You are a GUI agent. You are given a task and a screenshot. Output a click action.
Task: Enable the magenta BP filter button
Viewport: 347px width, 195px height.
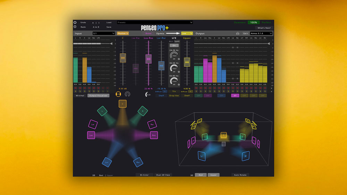[x=235, y=95]
